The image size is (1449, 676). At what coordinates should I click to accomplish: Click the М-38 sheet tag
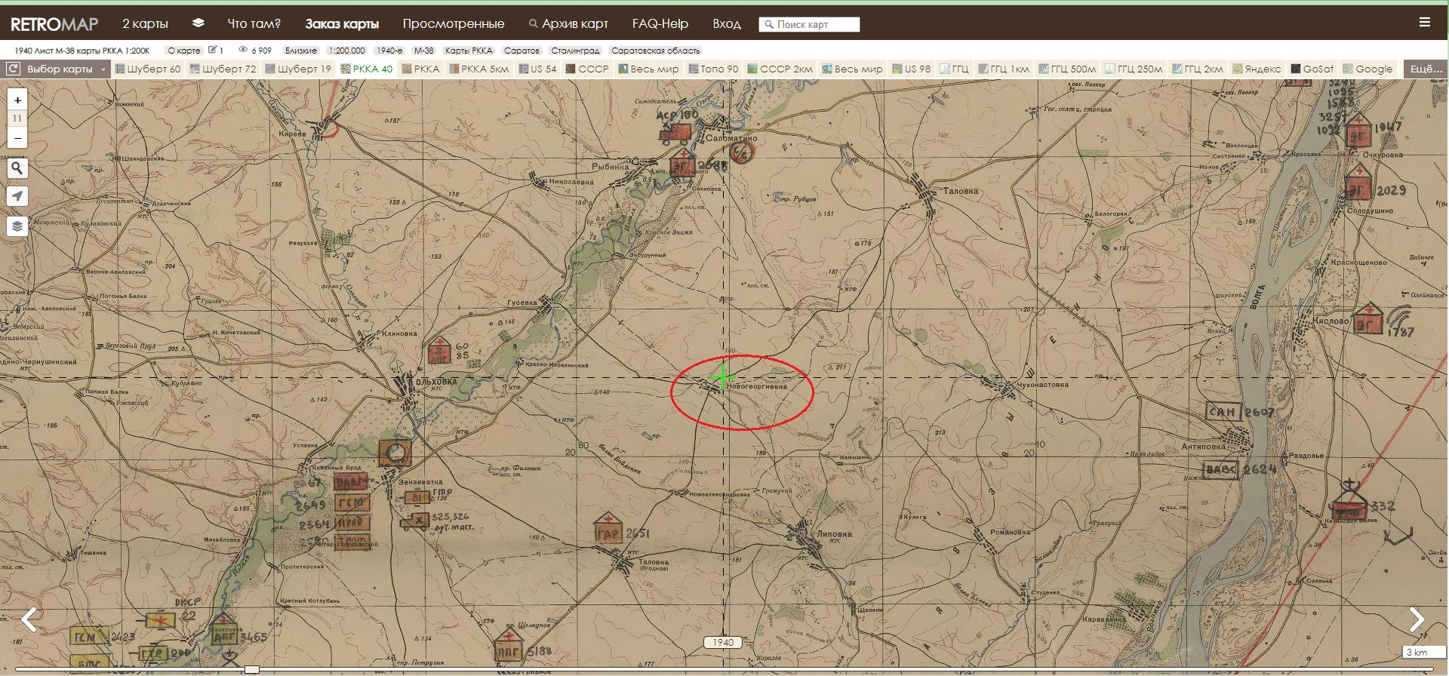(424, 51)
